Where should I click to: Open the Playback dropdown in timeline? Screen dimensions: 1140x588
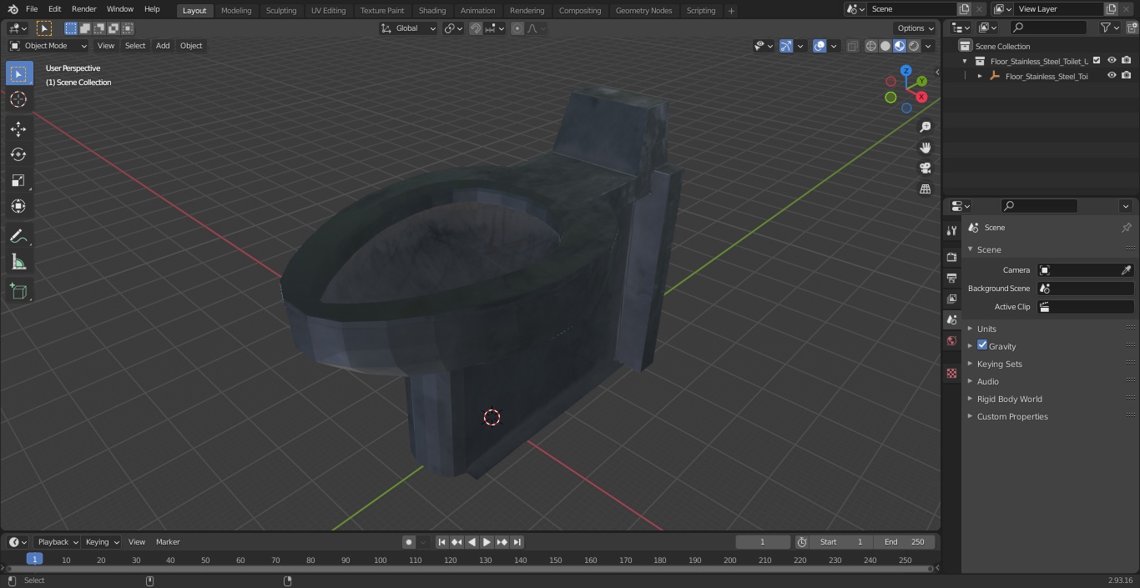tap(57, 542)
